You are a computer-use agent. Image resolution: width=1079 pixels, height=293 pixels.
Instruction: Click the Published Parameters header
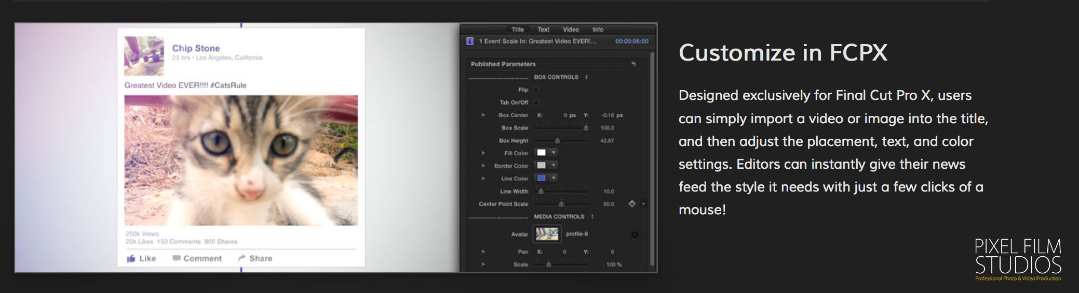(x=503, y=64)
